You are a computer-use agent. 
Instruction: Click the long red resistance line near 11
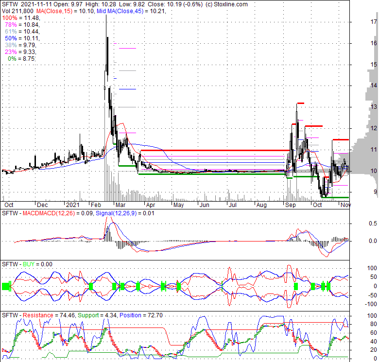tap(215, 150)
